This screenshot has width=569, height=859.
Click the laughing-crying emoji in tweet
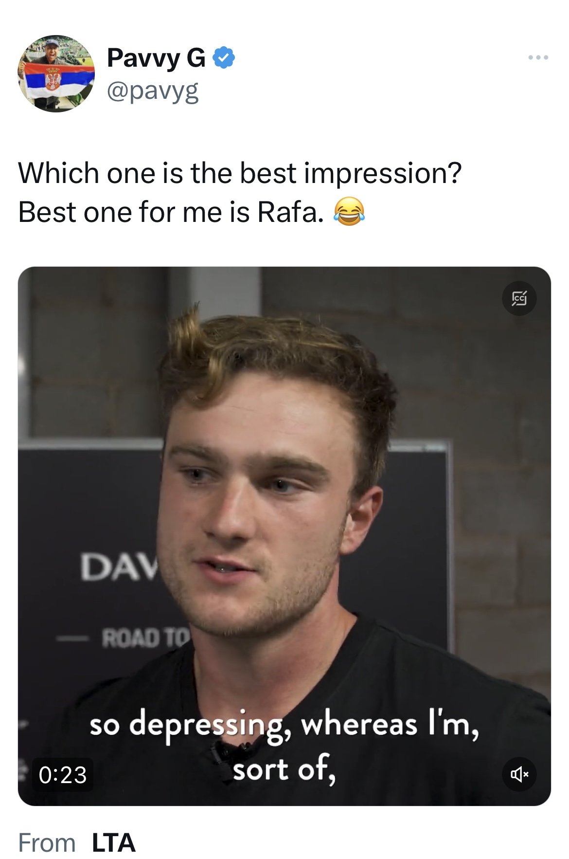pos(349,212)
